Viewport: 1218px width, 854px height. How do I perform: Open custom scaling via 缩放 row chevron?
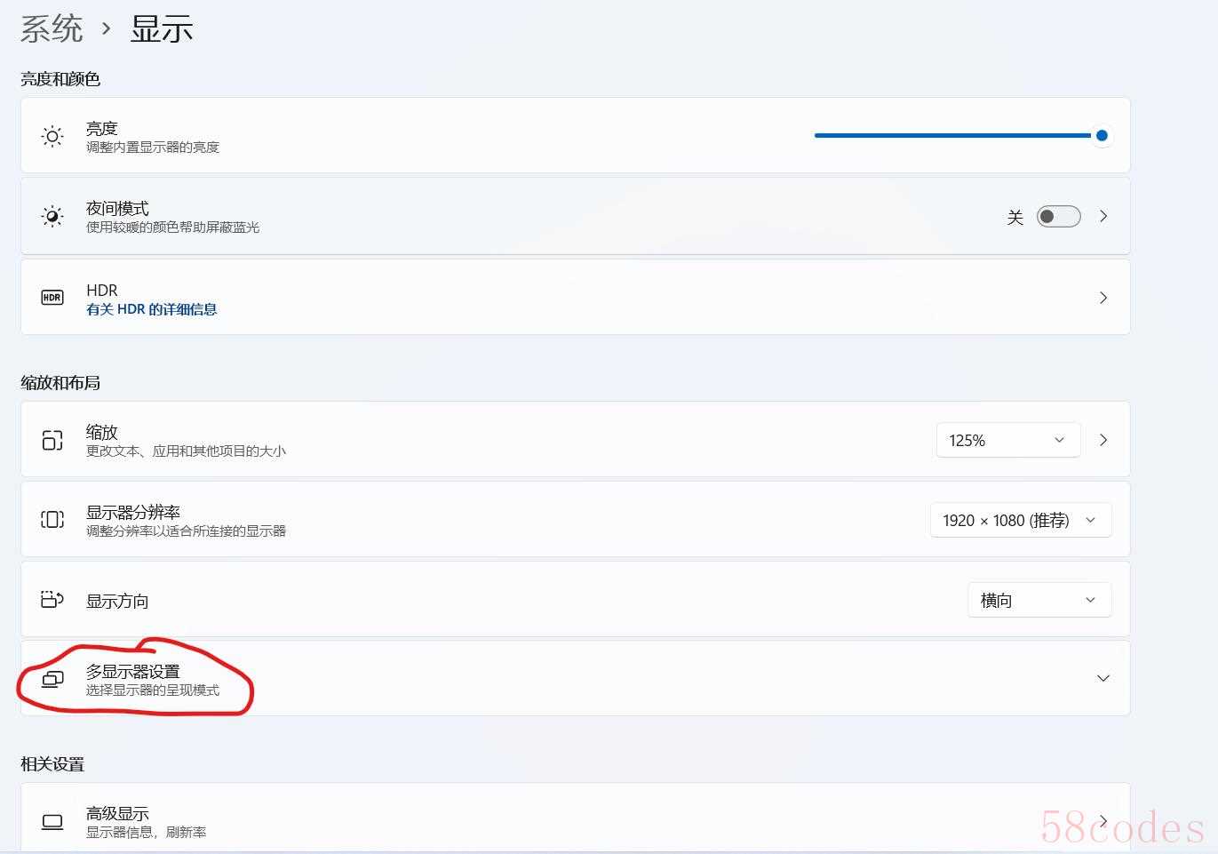1103,440
